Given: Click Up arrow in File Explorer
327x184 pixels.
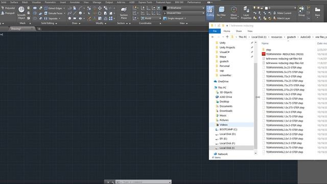Looking at the screenshot, I should (227, 37).
